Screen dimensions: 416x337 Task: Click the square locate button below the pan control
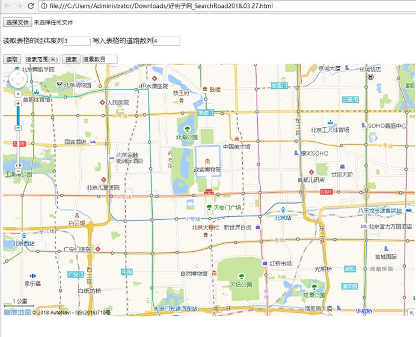click(x=18, y=94)
